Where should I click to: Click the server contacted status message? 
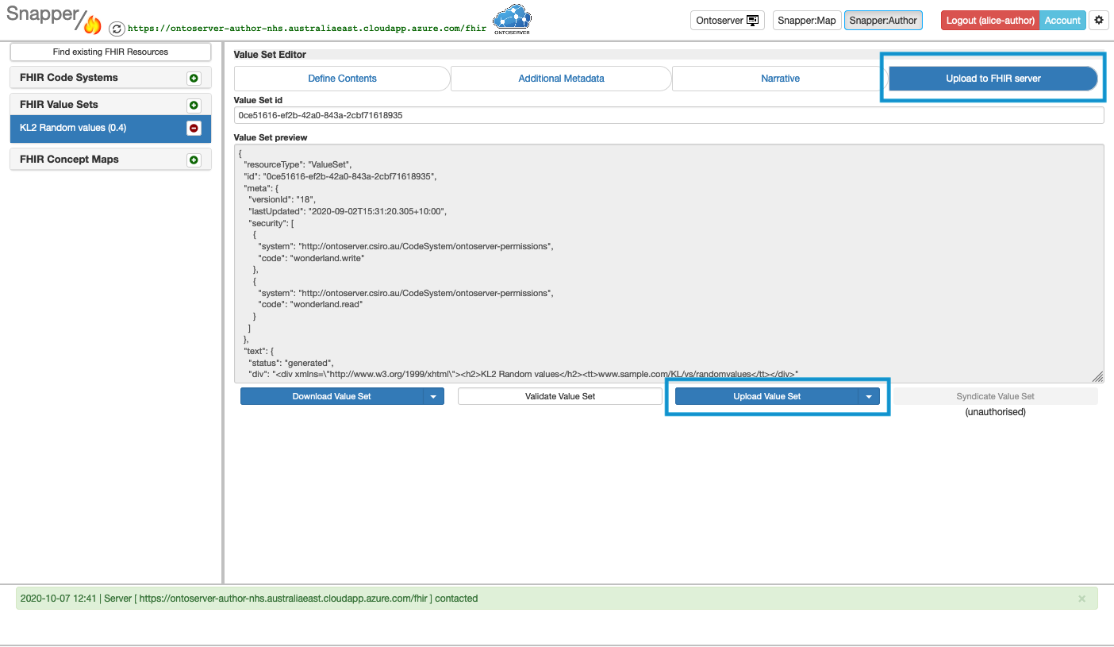[249, 599]
